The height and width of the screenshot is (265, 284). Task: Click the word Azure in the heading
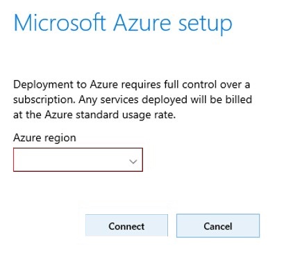pyautogui.click(x=142, y=23)
